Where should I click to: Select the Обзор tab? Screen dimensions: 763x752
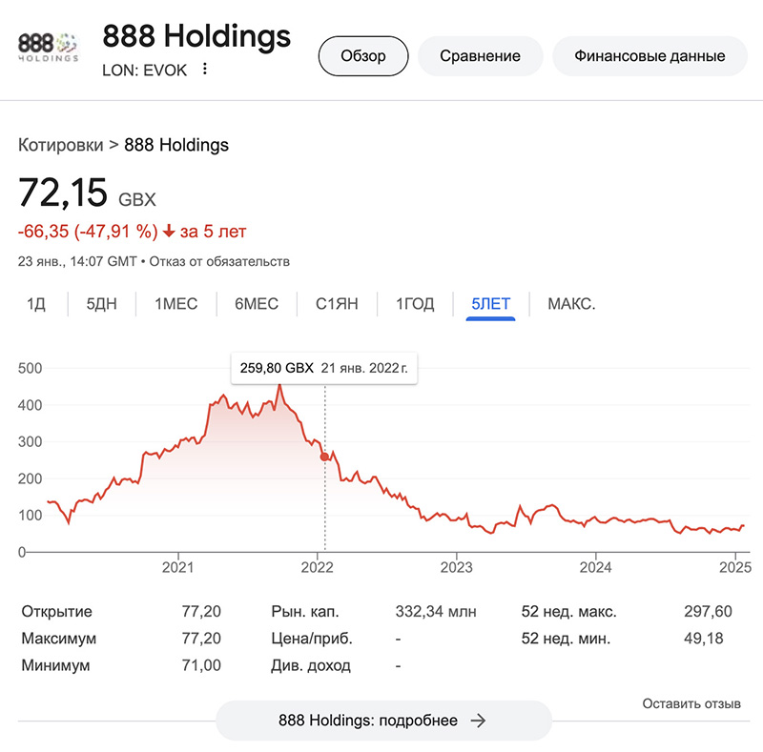tap(363, 55)
